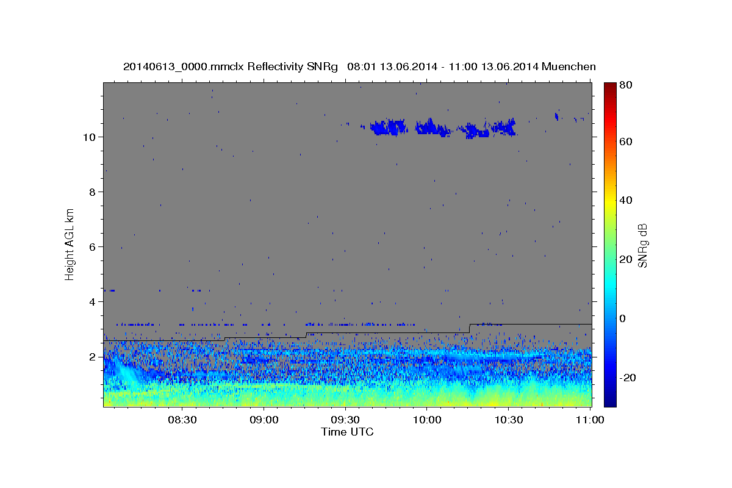Click the plot title starting with 20140613_0000.mmclx

click(359, 66)
